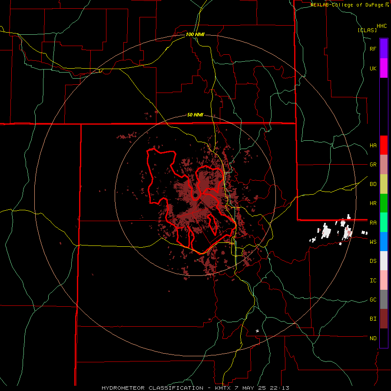Click the Hydrometeor Classification KMTX title text
The image size is (391, 391).
click(195, 388)
